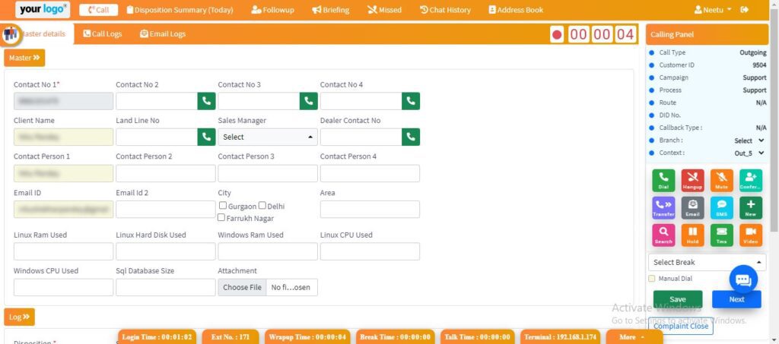Image resolution: width=779 pixels, height=344 pixels.
Task: Check the Farrukh Nagar checkbox
Action: click(221, 217)
